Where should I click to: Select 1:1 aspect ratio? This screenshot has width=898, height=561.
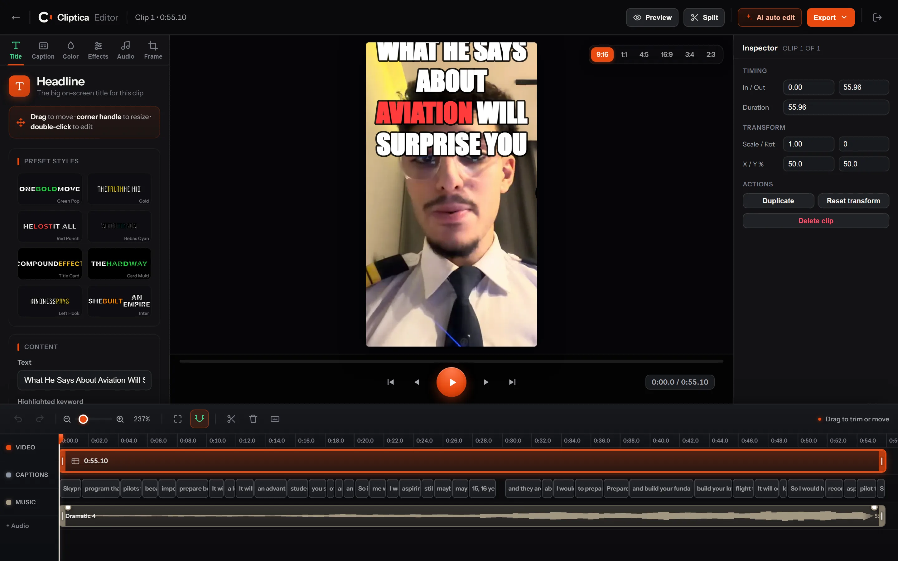624,55
